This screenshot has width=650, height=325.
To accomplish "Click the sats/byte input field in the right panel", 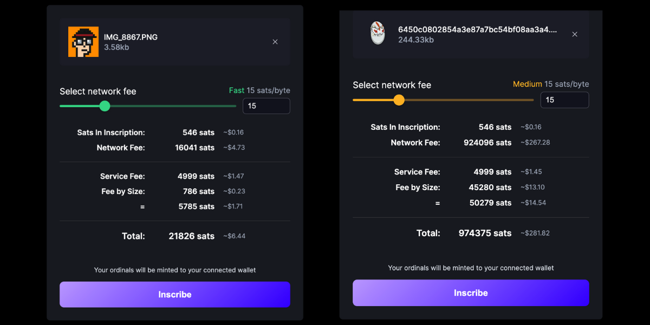I will pos(565,100).
